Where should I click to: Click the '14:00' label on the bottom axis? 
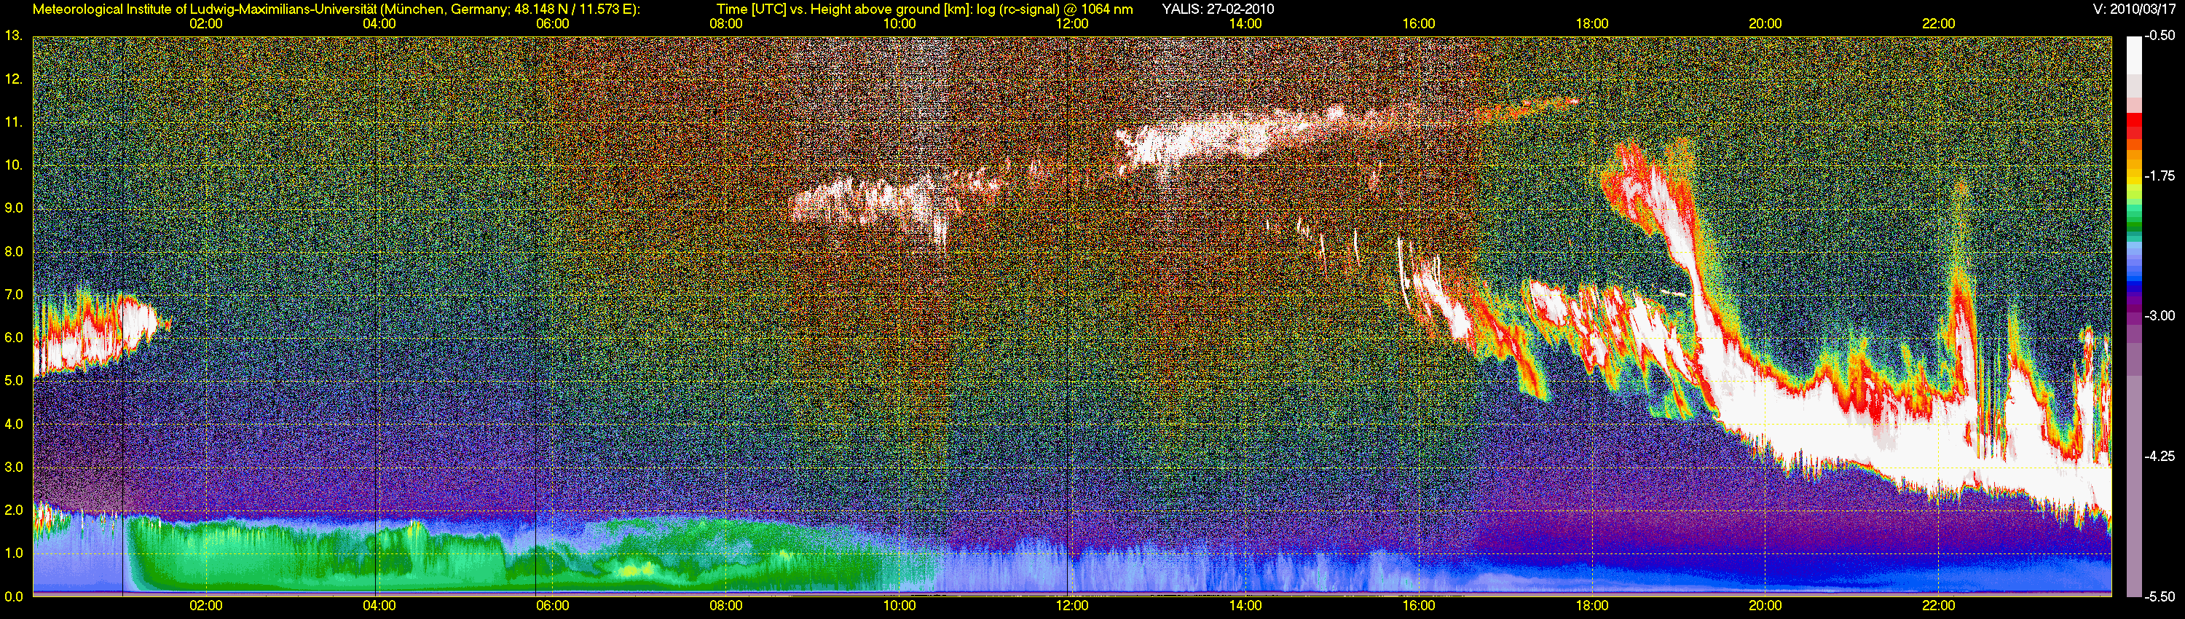tap(1245, 605)
